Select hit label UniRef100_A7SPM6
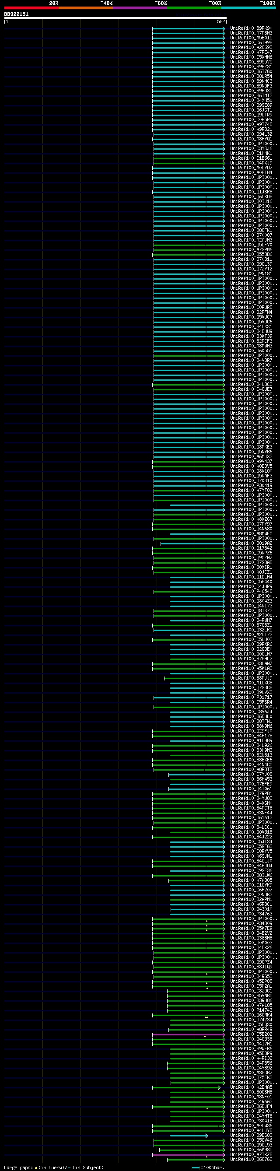The image size is (280, 1171). [x=252, y=249]
